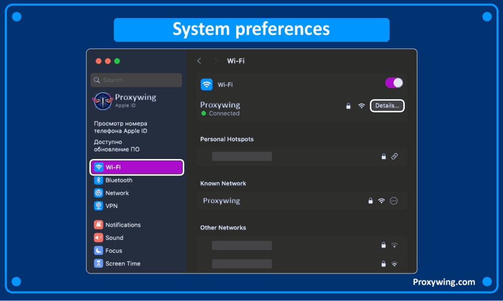Click the Search field in sidebar
503x301 pixels.
(137, 80)
